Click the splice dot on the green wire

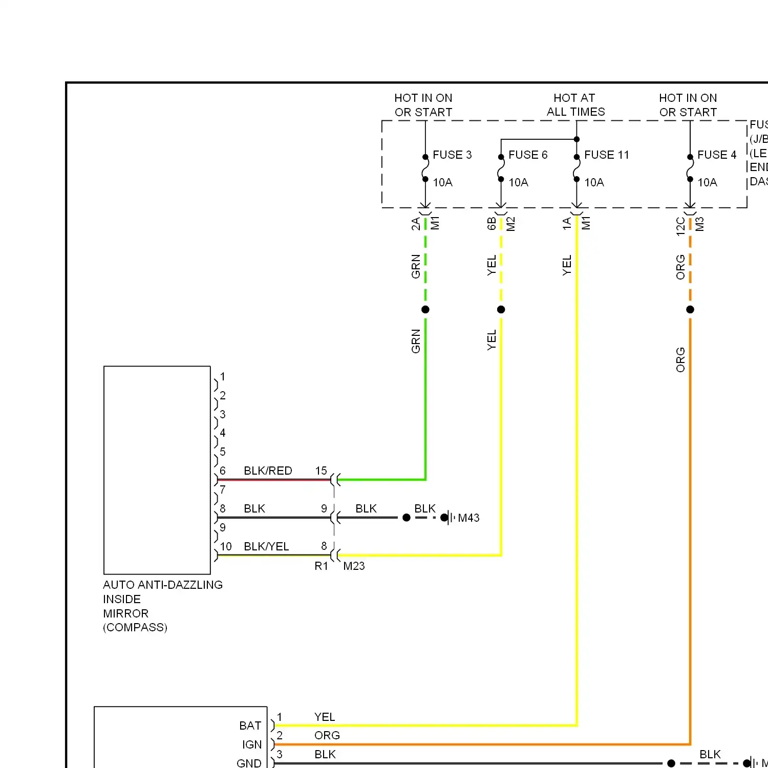point(425,309)
